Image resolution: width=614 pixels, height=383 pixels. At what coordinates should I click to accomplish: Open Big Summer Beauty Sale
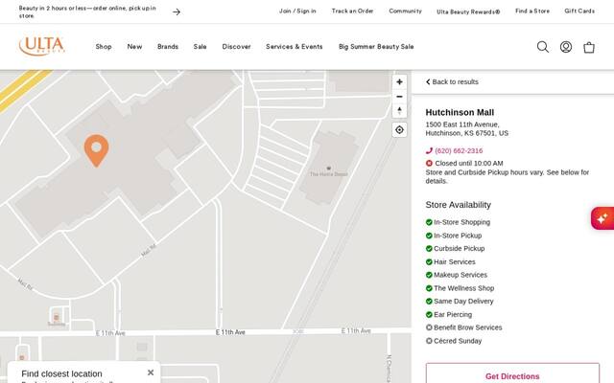pos(376,47)
